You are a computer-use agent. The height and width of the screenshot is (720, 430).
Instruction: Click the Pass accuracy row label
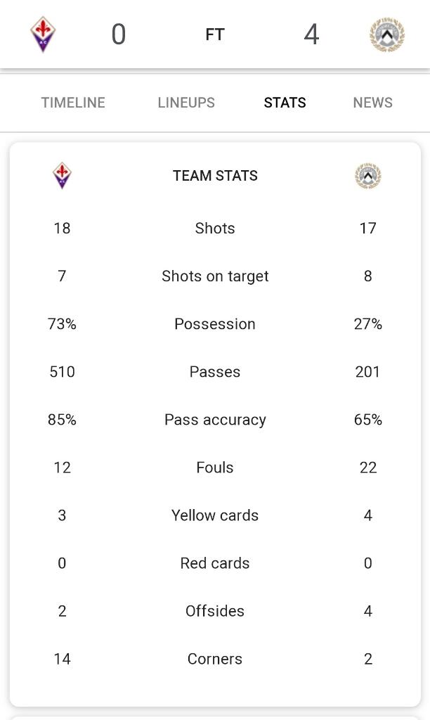[x=215, y=420]
